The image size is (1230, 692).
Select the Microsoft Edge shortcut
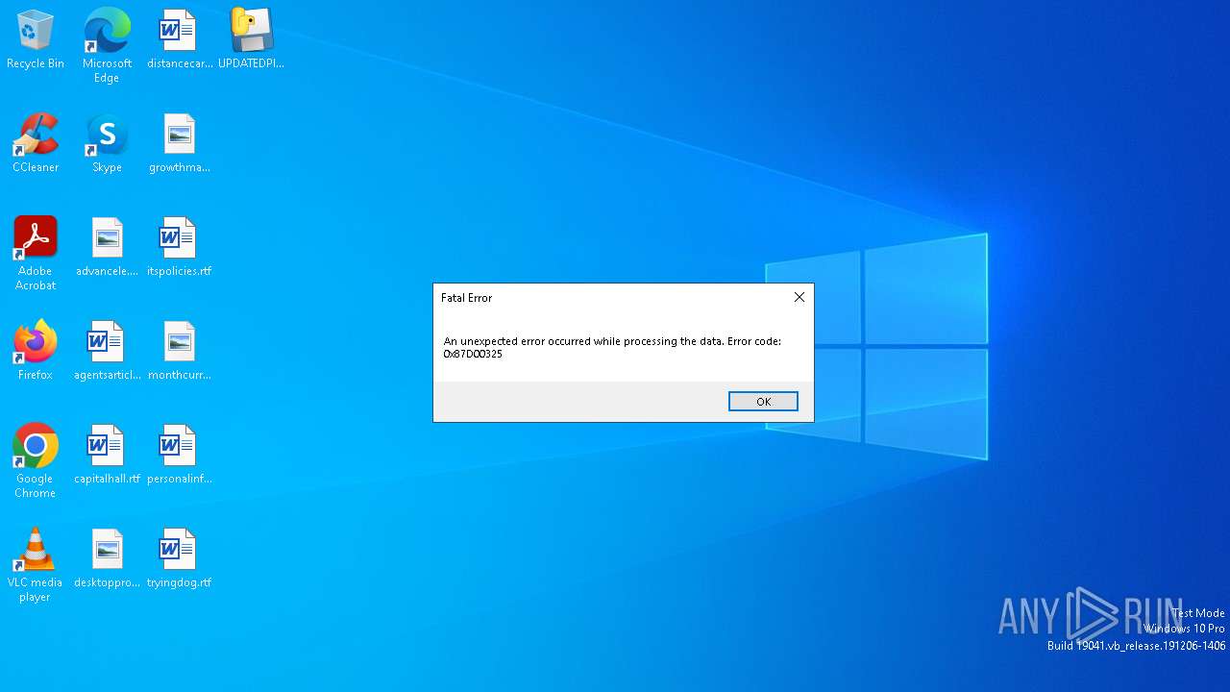click(107, 45)
